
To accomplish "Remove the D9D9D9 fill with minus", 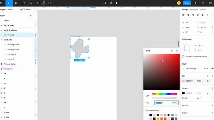I will coord(212,81).
